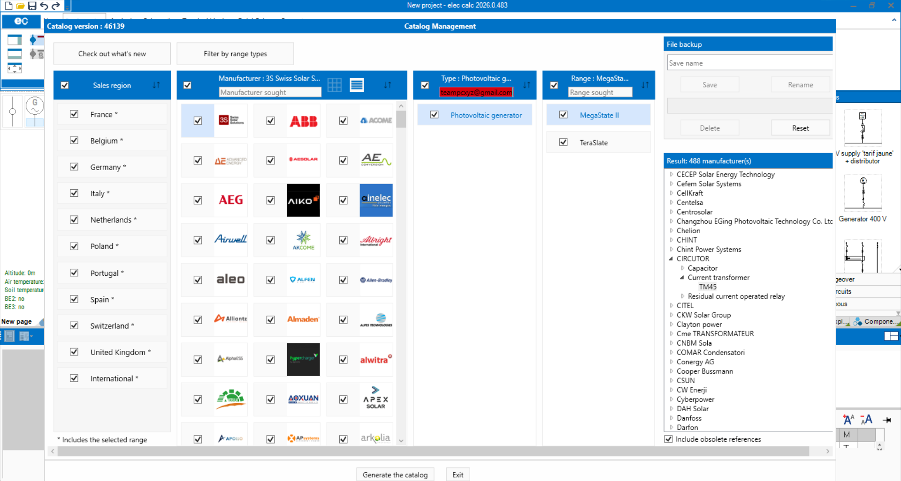Select the AEG manufacturer logo

point(231,200)
